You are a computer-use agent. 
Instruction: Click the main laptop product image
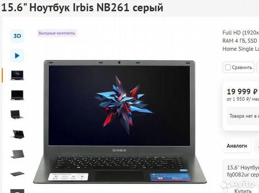(120, 122)
